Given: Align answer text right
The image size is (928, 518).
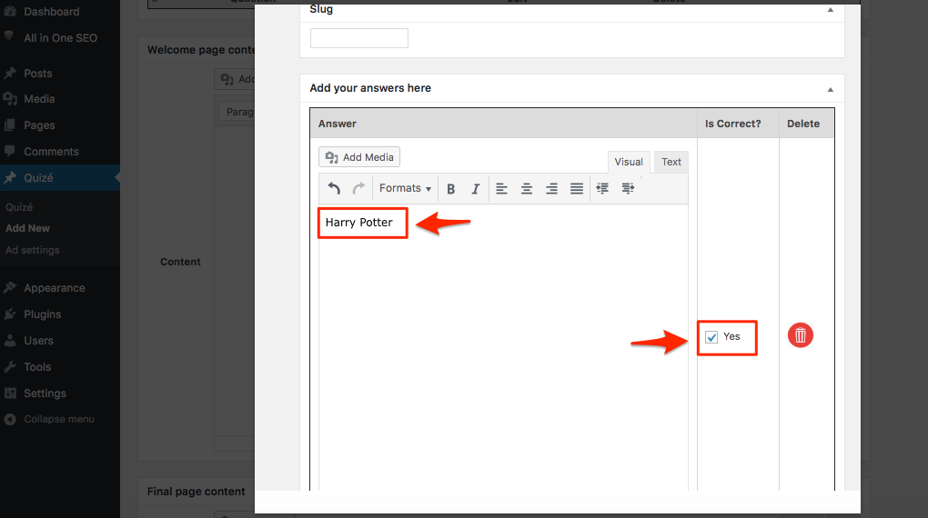Looking at the screenshot, I should tap(551, 189).
